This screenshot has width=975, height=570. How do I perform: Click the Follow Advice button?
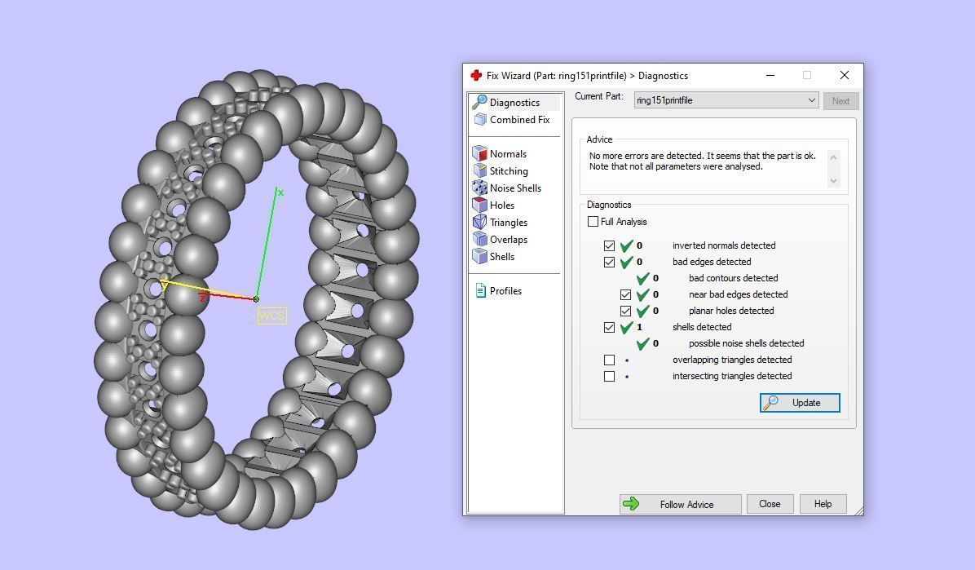pyautogui.click(x=680, y=504)
